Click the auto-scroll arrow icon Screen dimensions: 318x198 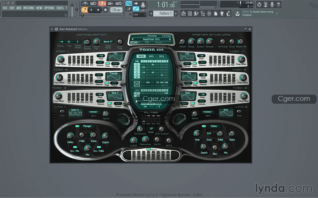tap(136, 4)
